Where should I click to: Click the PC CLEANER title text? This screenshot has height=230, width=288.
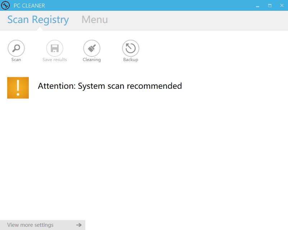[x=29, y=5]
